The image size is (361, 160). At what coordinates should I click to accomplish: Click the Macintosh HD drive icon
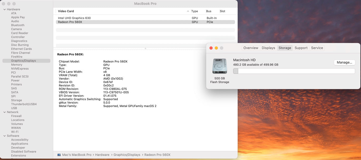[219, 66]
